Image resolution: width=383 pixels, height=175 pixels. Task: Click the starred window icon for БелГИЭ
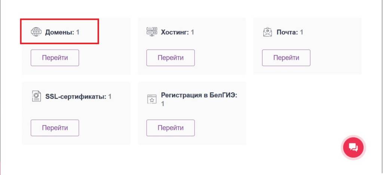[151, 99]
